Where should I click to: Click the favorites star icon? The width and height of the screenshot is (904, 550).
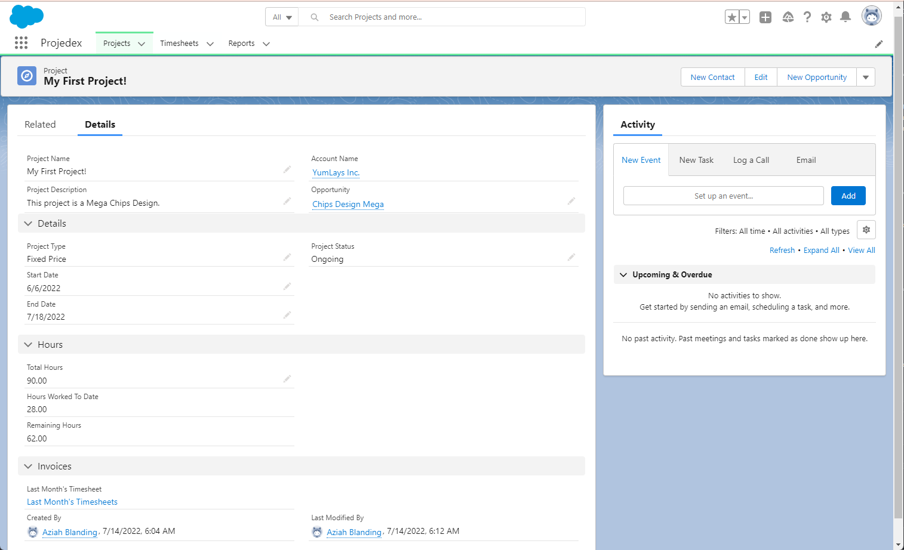pyautogui.click(x=733, y=17)
